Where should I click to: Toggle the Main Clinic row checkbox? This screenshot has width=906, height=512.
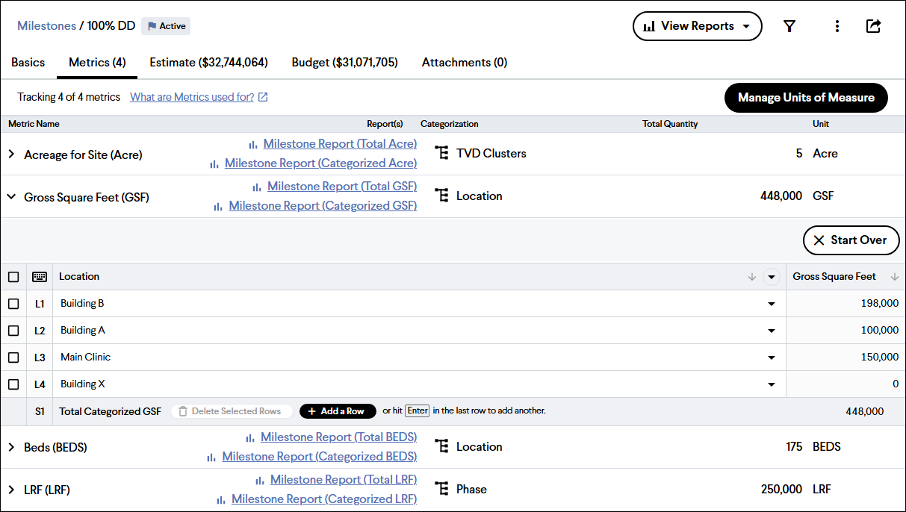pos(13,358)
